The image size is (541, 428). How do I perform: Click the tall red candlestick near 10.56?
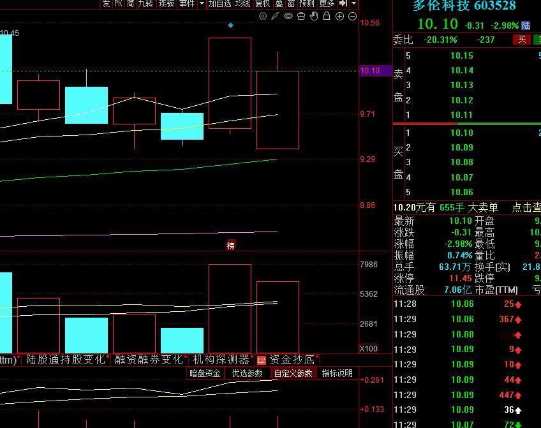pyautogui.click(x=230, y=83)
